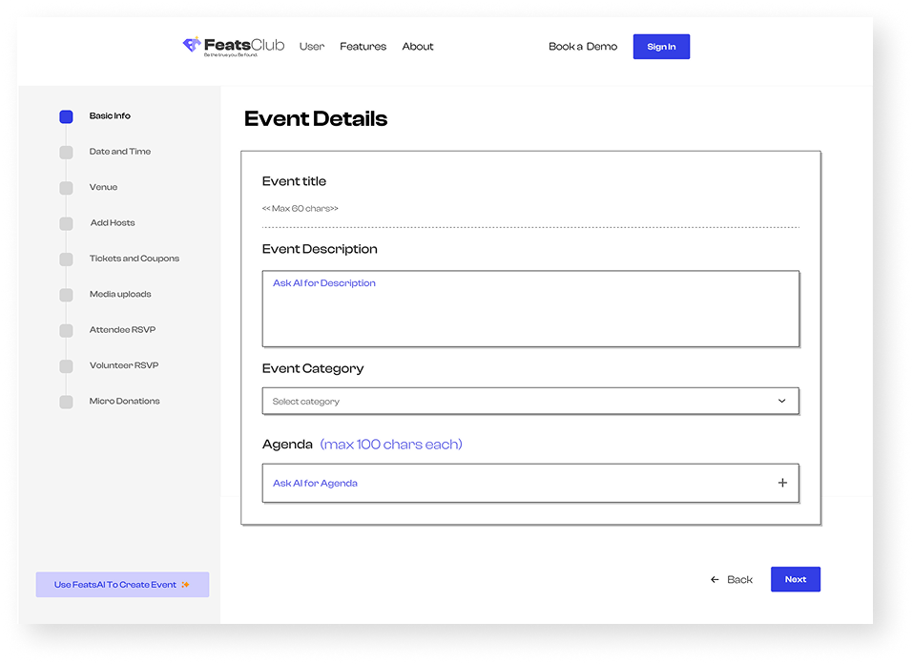The image size is (913, 664).
Task: Click the plus icon in Agenda field
Action: [782, 483]
